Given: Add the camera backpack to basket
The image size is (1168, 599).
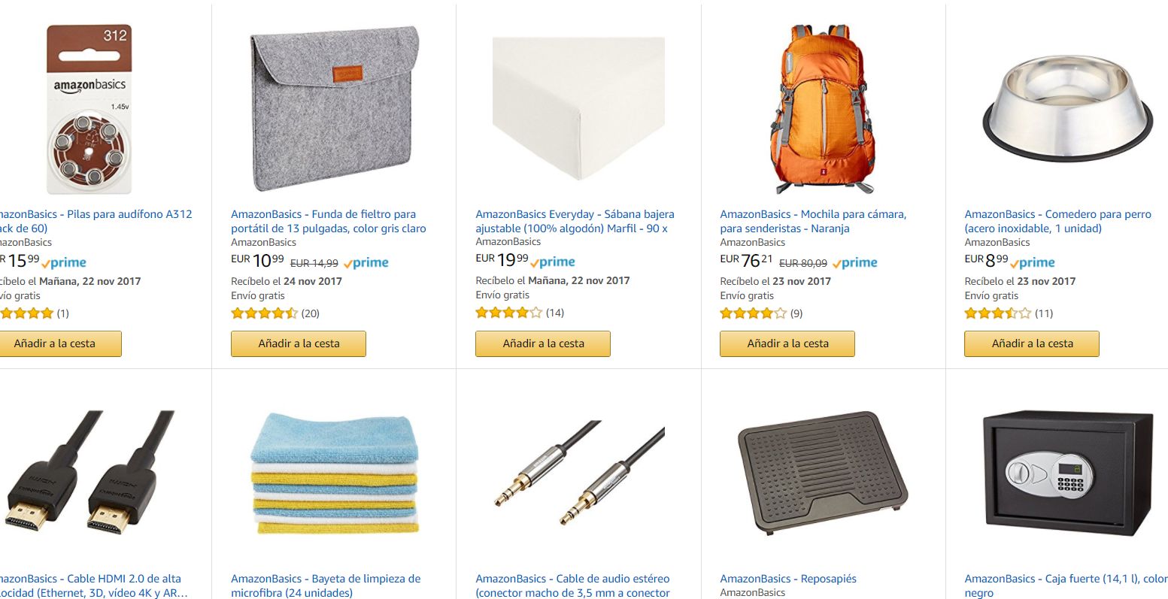Looking at the screenshot, I should [787, 343].
